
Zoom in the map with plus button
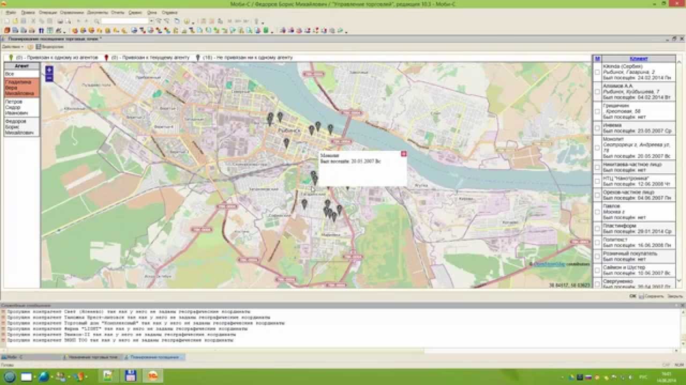(49, 70)
